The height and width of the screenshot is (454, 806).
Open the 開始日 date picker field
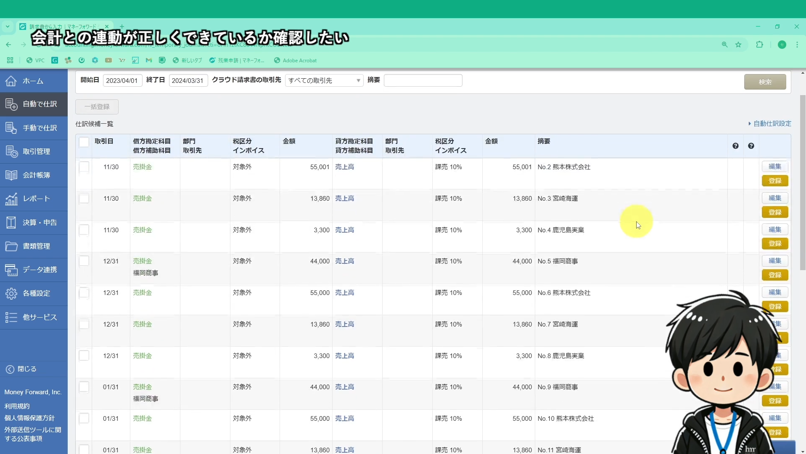click(122, 80)
